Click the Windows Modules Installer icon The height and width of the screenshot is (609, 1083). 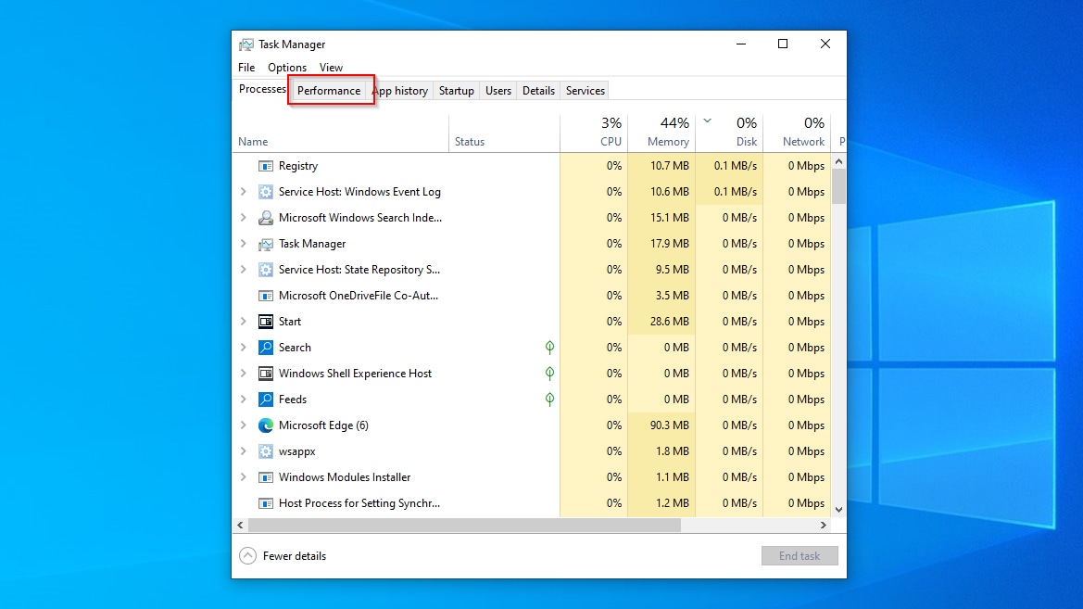click(265, 477)
